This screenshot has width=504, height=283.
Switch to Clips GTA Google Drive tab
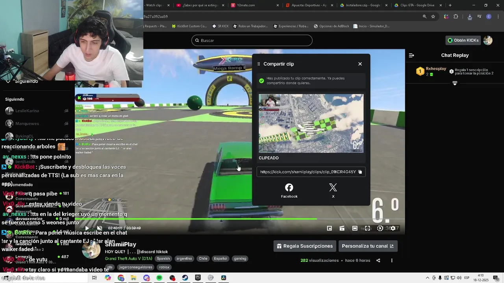point(417,5)
